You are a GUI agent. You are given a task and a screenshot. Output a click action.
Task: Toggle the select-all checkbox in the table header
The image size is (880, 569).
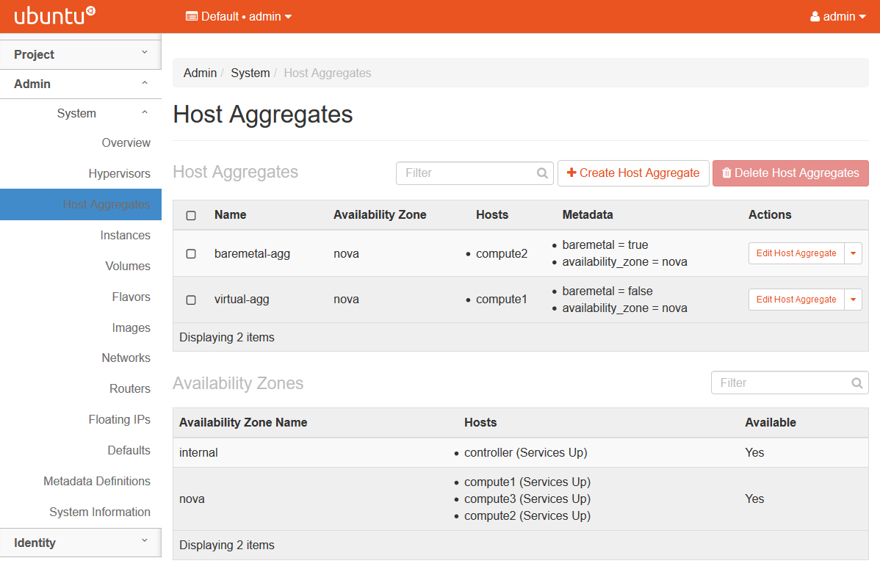coord(191,215)
